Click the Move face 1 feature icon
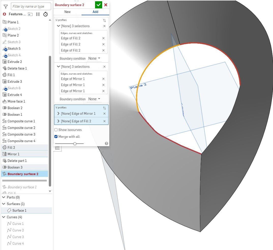 tap(5, 101)
